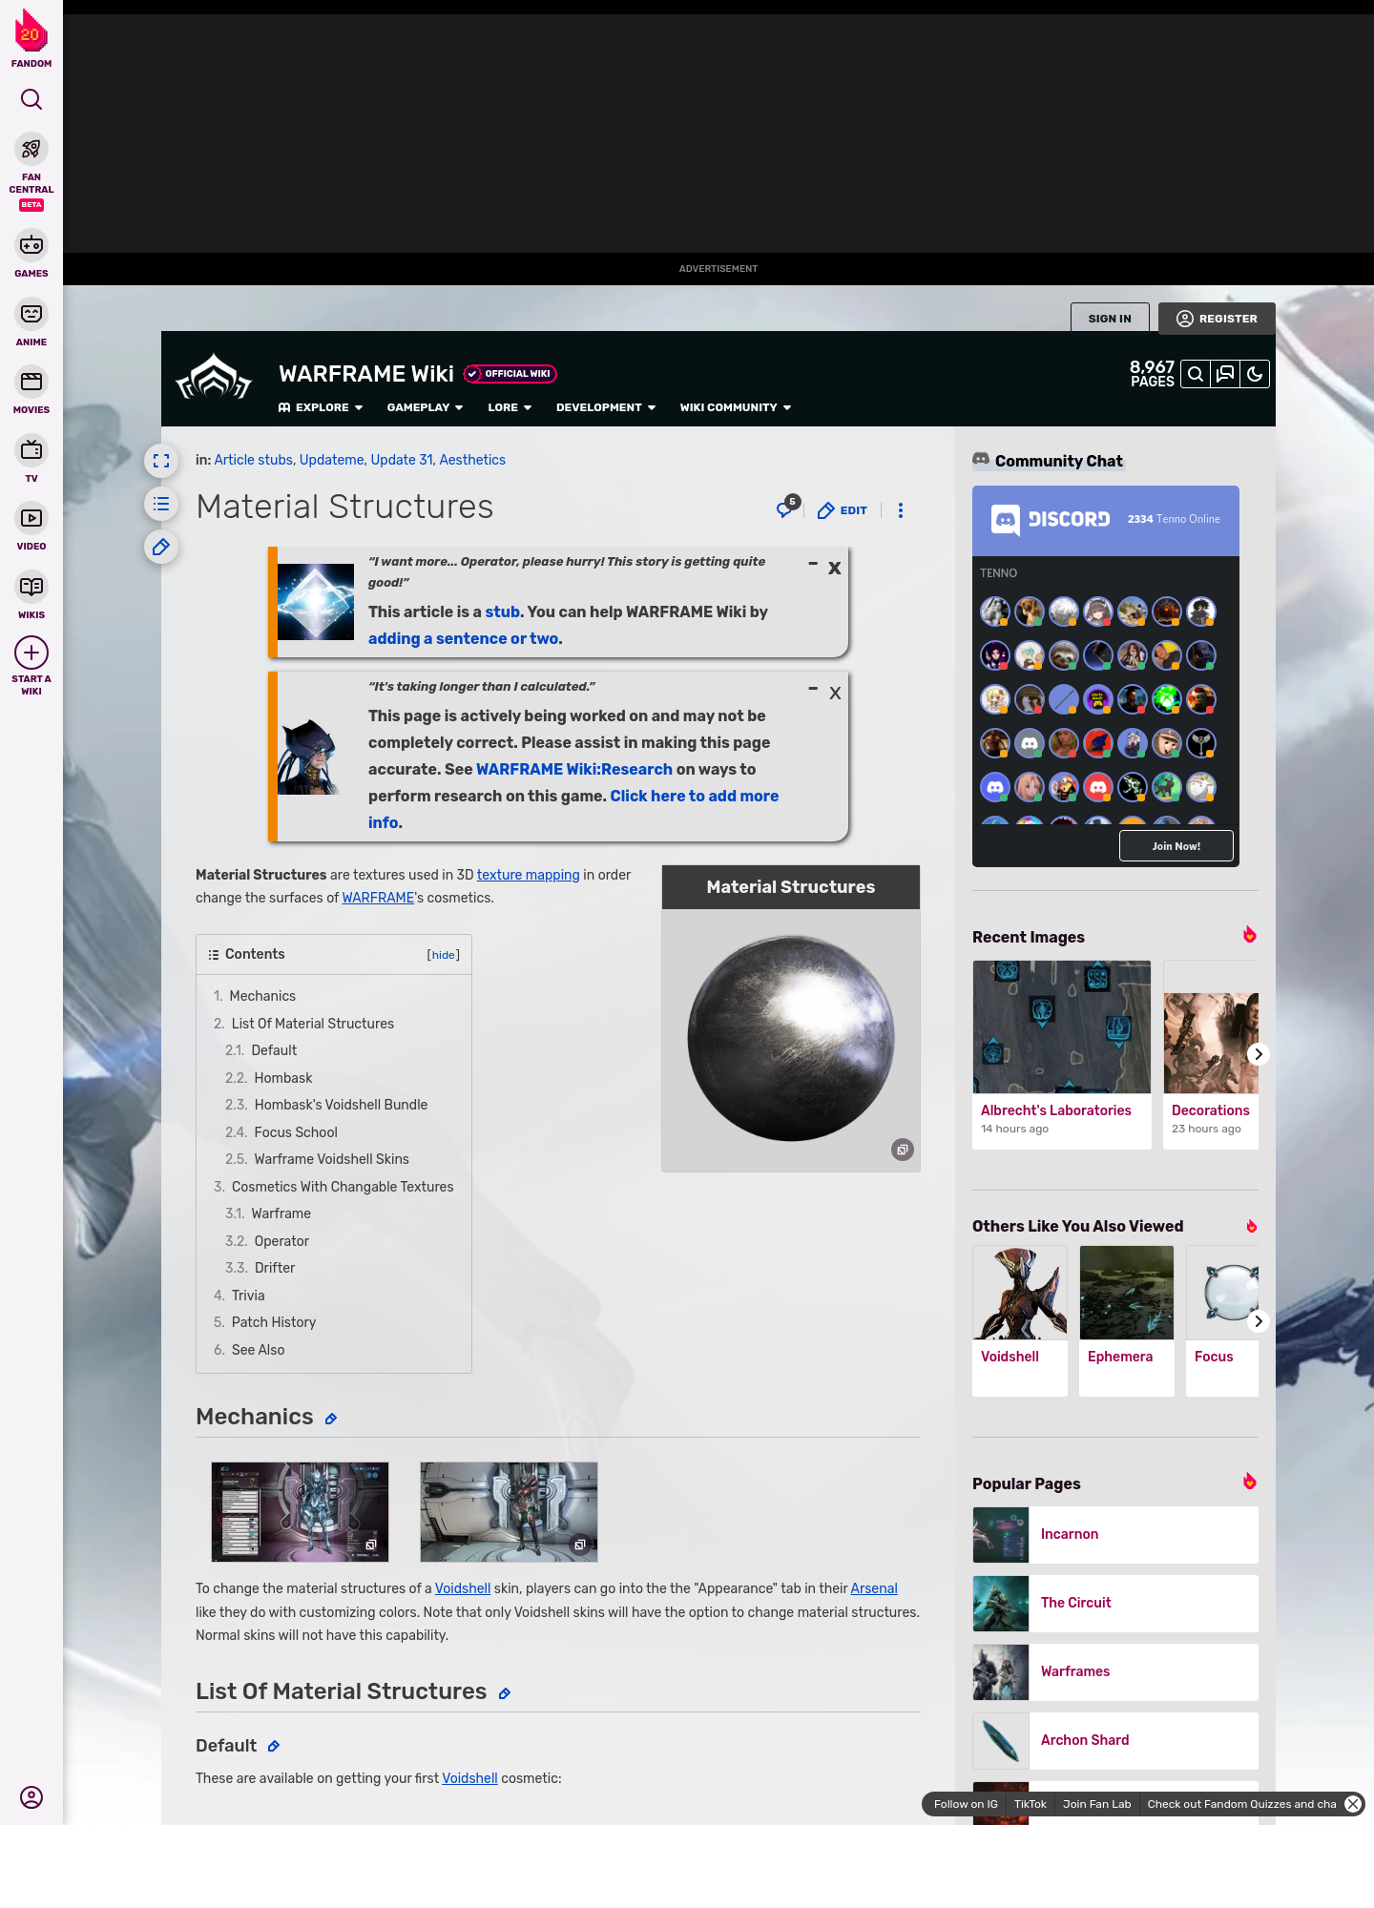Show next Others Like You Viewed arrow
1374x1908 pixels.
(x=1259, y=1321)
